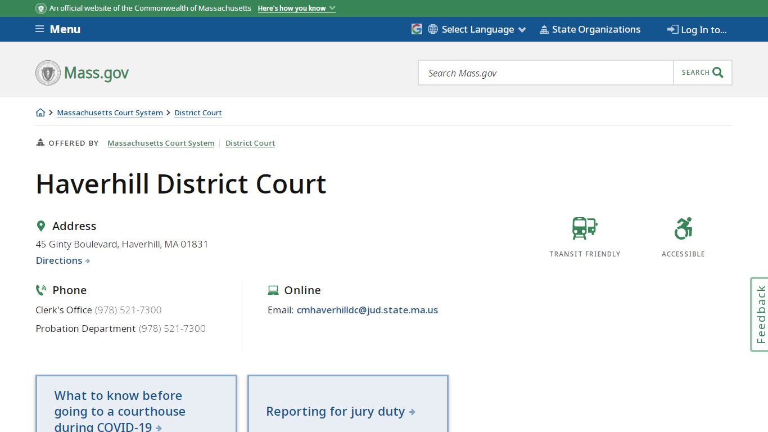Click the Offered By building icon
Screen dimensions: 768x432
(x=40, y=143)
